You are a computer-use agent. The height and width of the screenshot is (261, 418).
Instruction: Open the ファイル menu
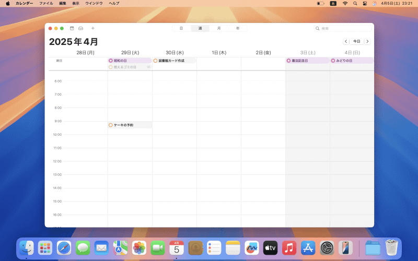coord(46,4)
